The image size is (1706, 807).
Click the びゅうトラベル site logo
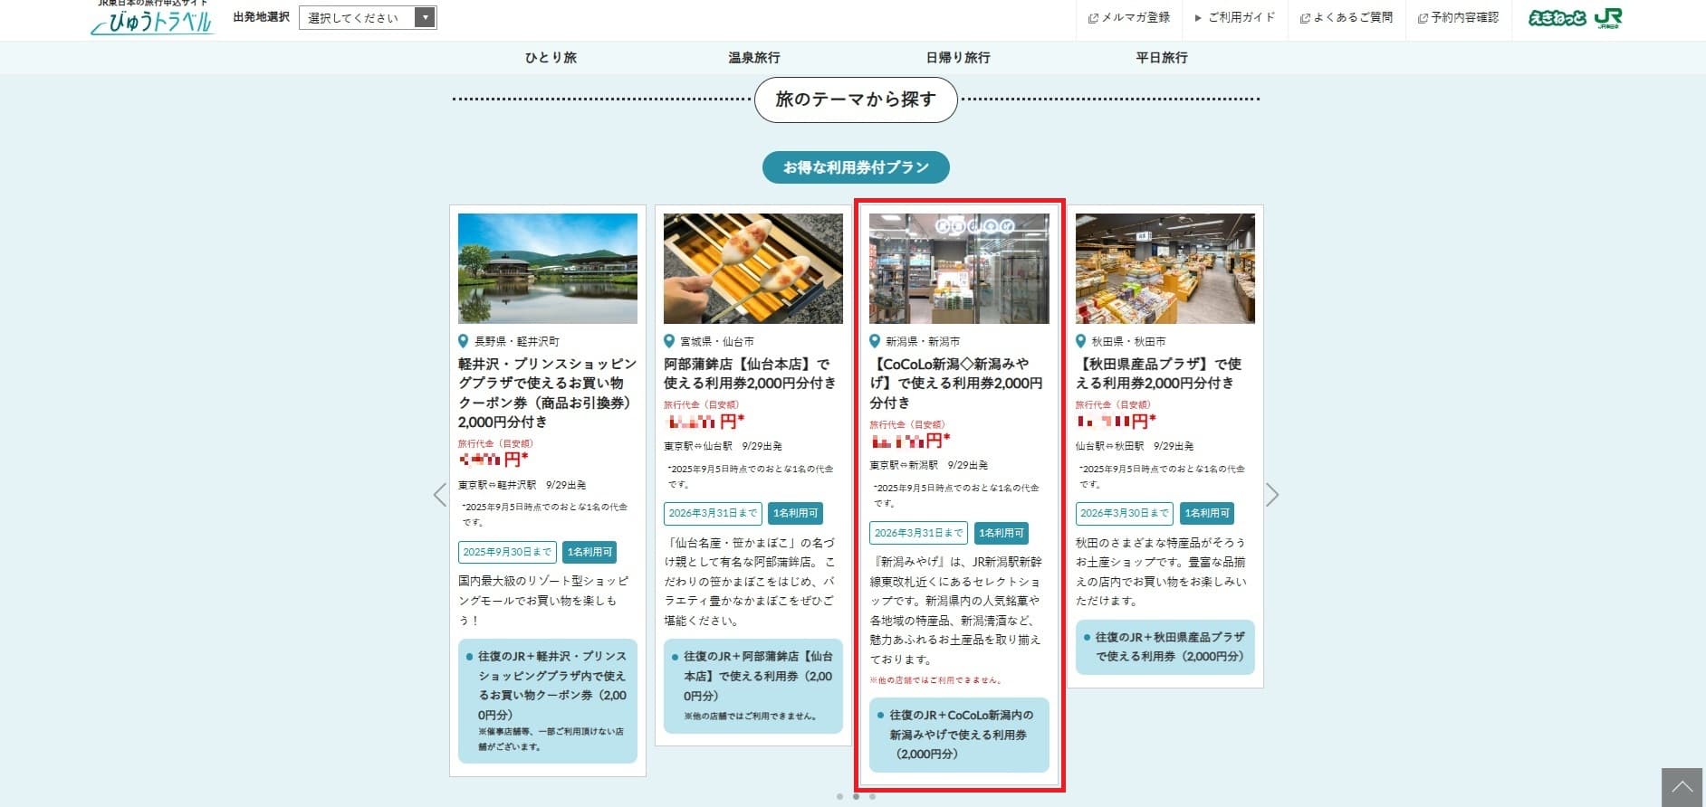(152, 20)
